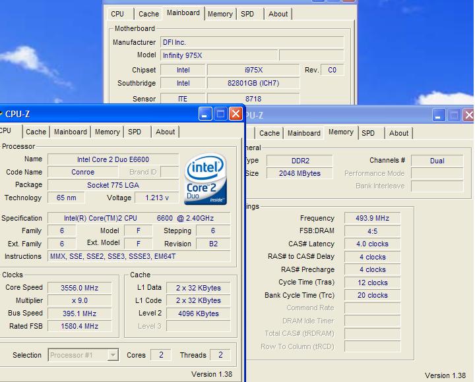The height and width of the screenshot is (382, 475).
Task: Minimize the right Memory CPU-Z window
Action: pos(438,115)
